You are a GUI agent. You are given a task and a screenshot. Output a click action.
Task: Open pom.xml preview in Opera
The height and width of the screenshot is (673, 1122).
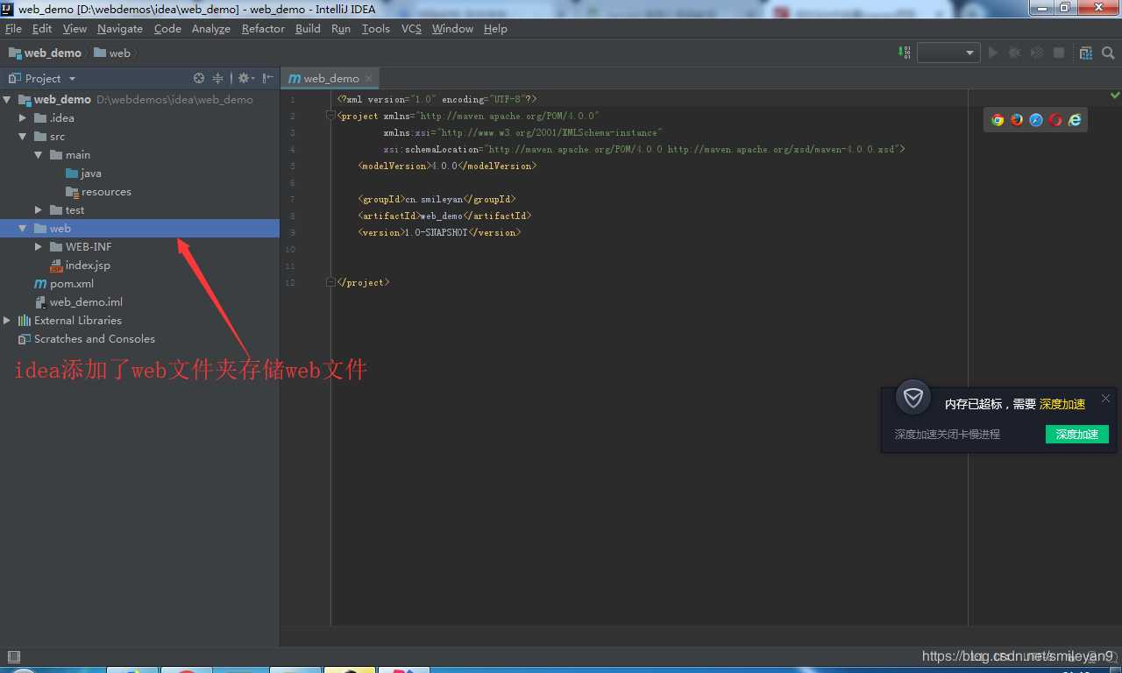click(1055, 120)
